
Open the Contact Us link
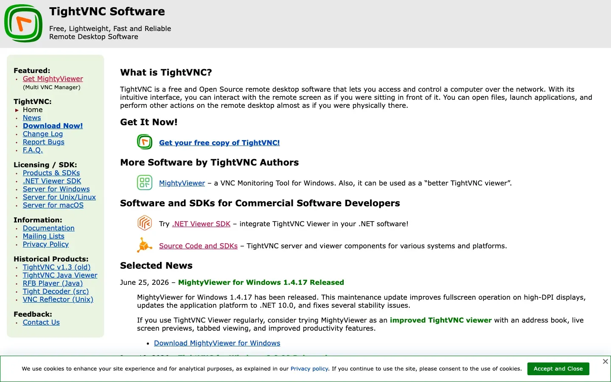coord(41,322)
